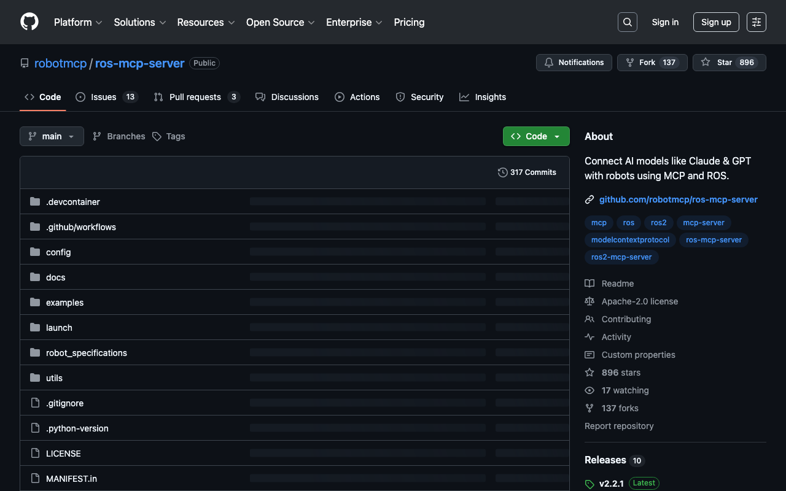
Task: Open the green Code dropdown
Action: point(535,136)
